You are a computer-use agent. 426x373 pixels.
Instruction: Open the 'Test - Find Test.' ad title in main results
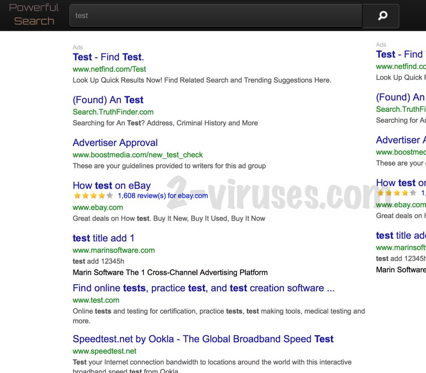(108, 57)
